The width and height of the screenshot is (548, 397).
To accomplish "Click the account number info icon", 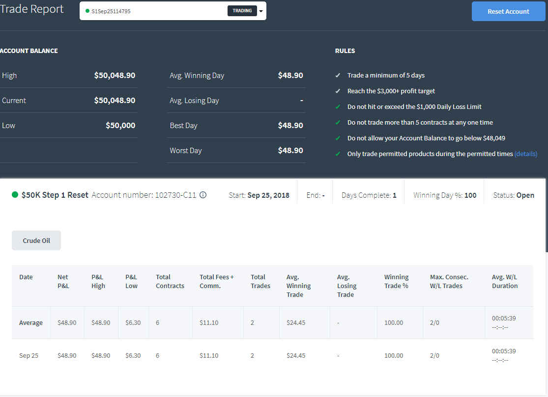I will (202, 195).
